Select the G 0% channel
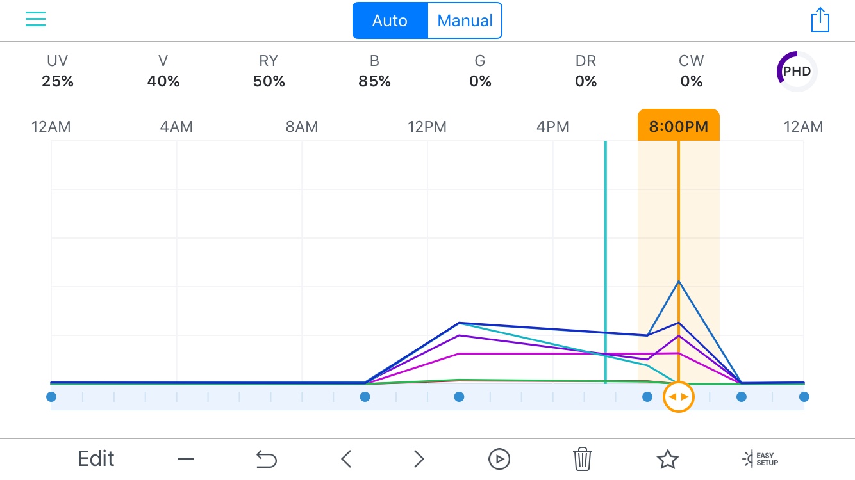Screen dimensions: 855x480 pos(480,71)
